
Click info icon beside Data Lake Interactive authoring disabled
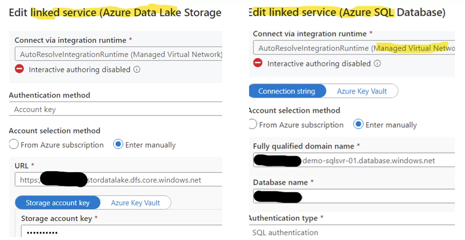pyautogui.click(x=137, y=69)
